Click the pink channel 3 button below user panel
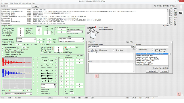This screenshot has width=184, height=103. click(97, 76)
